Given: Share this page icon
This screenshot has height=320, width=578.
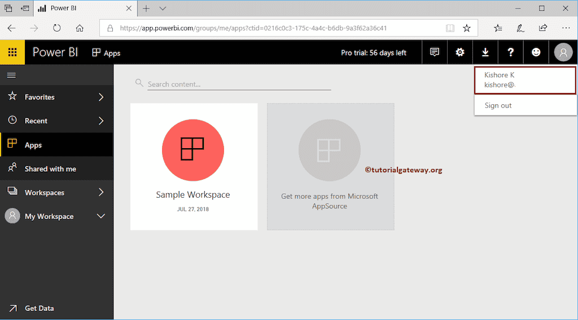Looking at the screenshot, I should pos(543,28).
